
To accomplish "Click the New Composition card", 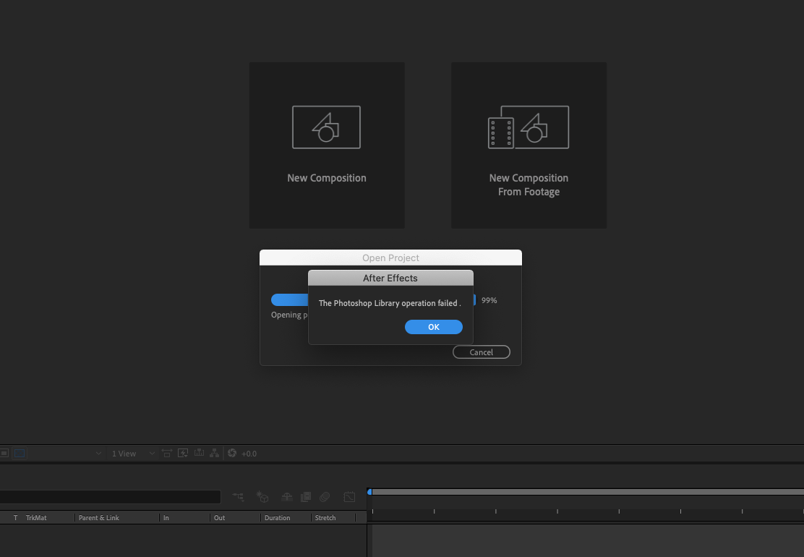I will (327, 145).
